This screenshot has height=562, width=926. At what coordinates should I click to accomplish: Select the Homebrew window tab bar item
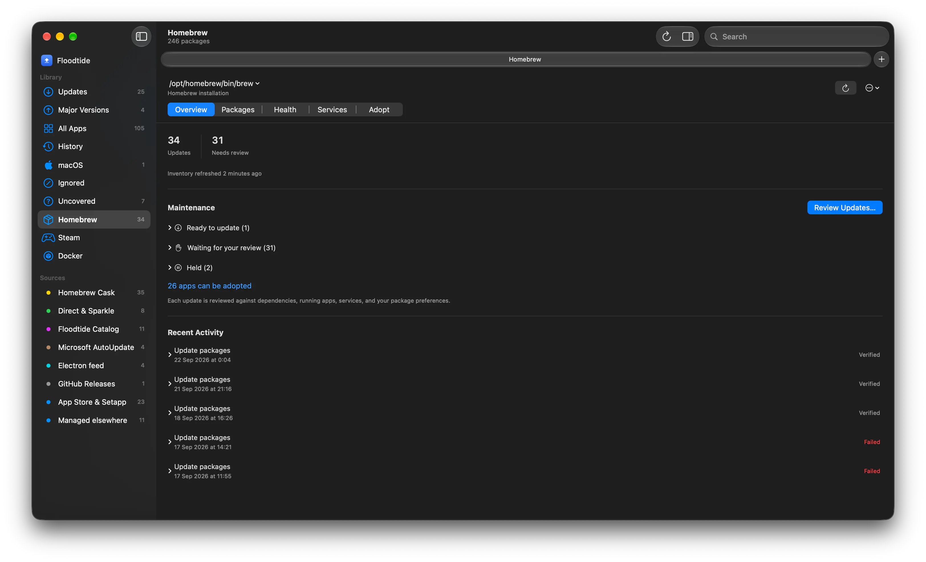tap(516, 59)
